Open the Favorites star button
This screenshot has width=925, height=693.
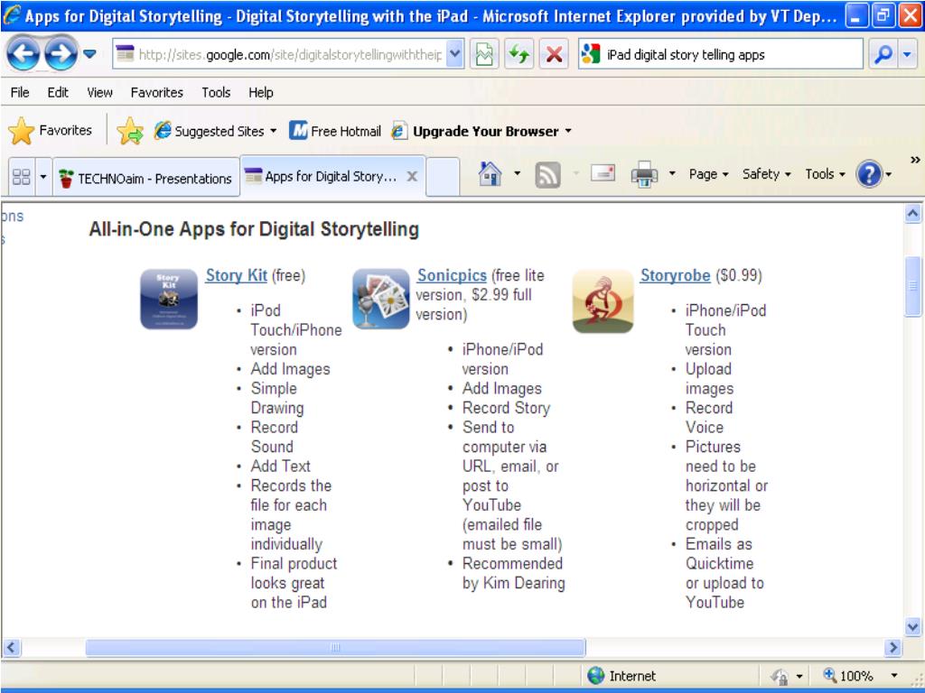pyautogui.click(x=51, y=130)
